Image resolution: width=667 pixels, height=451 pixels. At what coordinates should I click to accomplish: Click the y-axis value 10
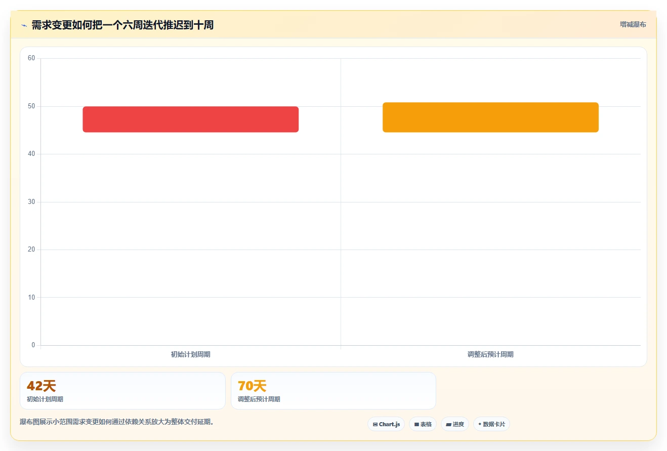tap(31, 297)
